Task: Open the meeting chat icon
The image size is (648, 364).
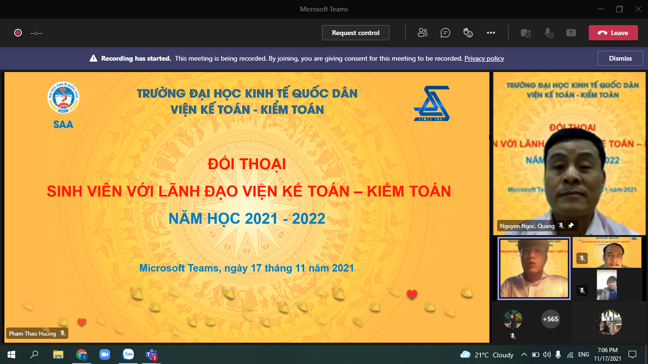Action: 445,33
